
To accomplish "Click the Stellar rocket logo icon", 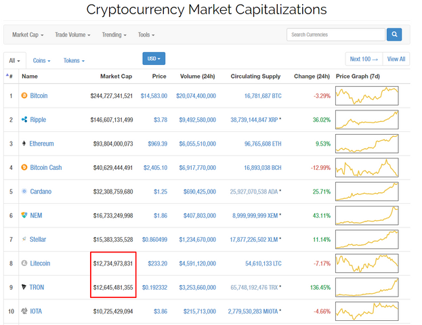I will tap(24, 239).
